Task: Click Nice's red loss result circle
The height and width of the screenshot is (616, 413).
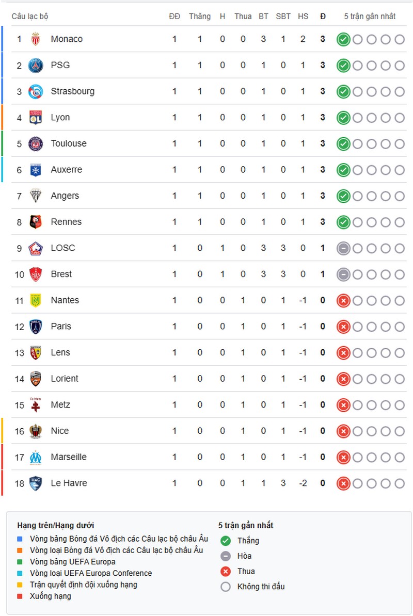Action: point(343,431)
